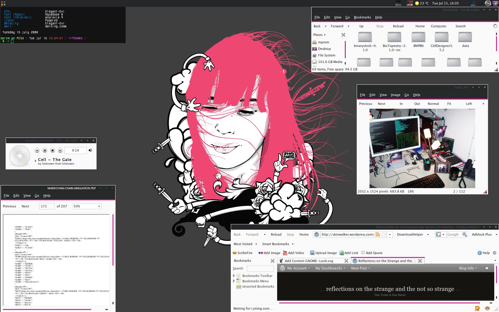Click Add Quote in ScribeFire toolbar
This screenshot has height=312, width=499.
coord(372,253)
